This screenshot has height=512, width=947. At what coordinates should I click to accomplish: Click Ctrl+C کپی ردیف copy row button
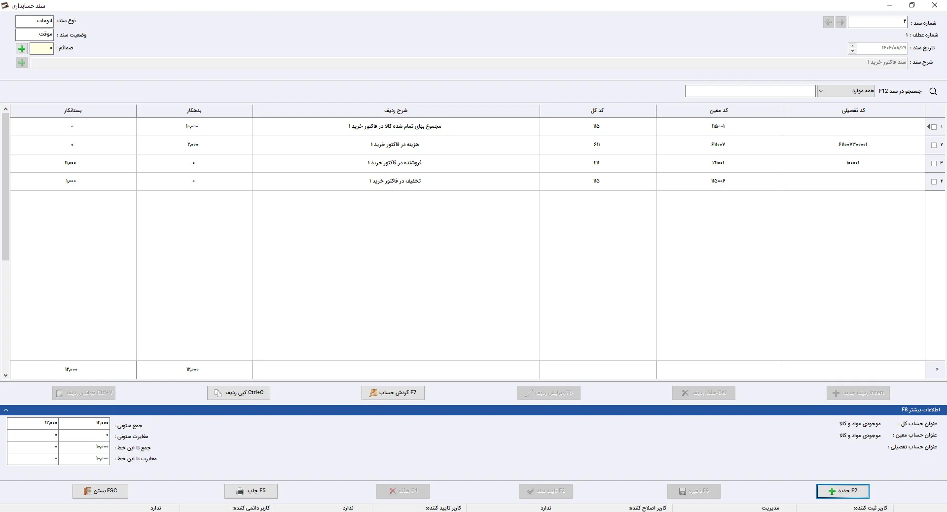239,393
